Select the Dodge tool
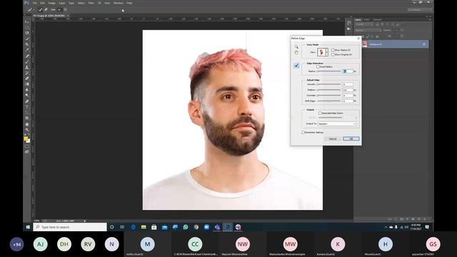This screenshot has height=257, width=457. [x=27, y=95]
